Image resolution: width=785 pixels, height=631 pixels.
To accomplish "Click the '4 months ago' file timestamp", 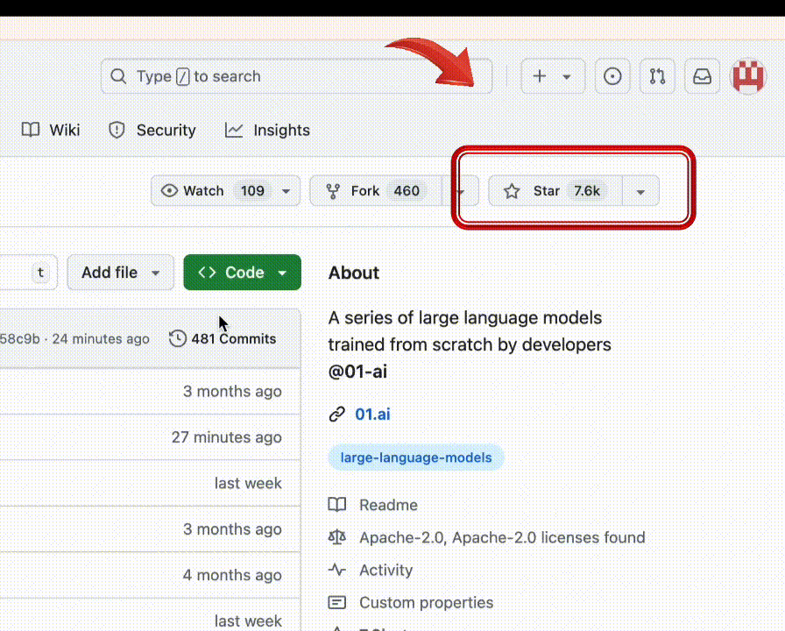I will click(232, 576).
